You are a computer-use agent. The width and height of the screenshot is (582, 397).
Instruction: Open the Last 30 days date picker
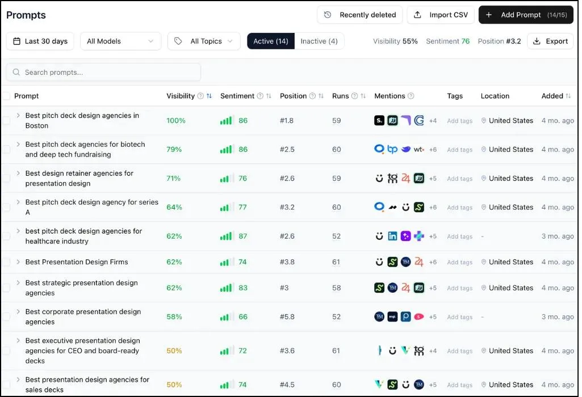pyautogui.click(x=40, y=41)
